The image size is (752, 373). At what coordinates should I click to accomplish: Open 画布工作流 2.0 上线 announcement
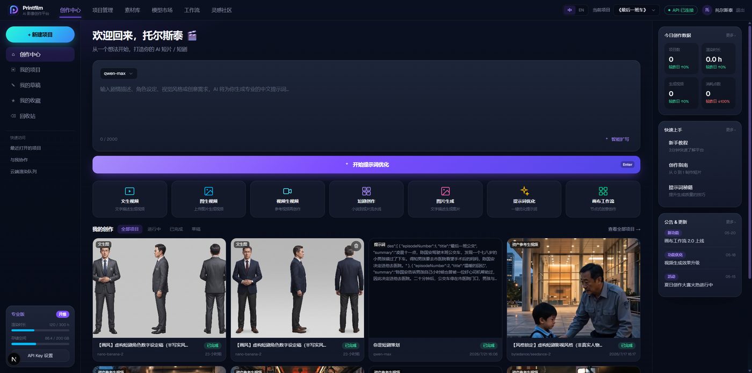[x=700, y=237]
